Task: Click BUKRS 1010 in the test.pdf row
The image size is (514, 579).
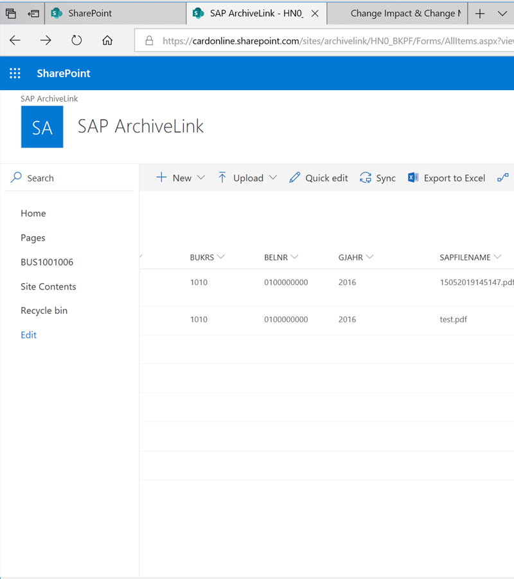Action: (199, 319)
